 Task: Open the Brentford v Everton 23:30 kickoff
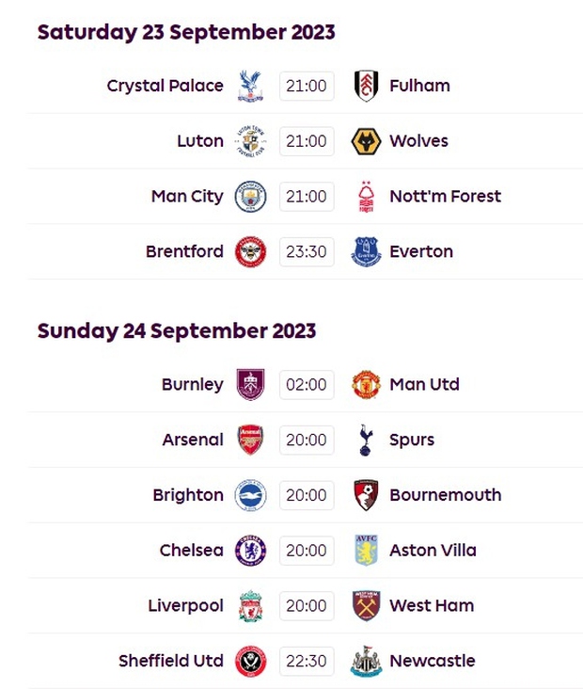click(x=307, y=251)
